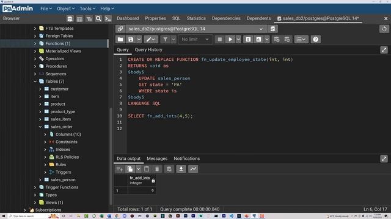Image resolution: width=391 pixels, height=219 pixels.
Task: Open PSQL terminal icon in Browser
Action: (x=108, y=19)
